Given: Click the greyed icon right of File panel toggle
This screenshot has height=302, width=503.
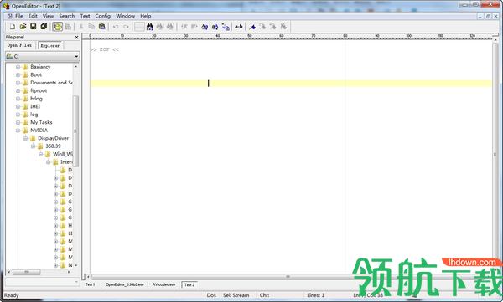Looking at the screenshot, I should click(68, 27).
